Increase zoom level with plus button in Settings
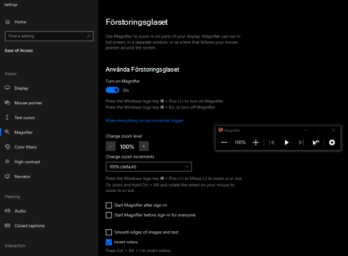This screenshot has width=348, height=256. pos(144,146)
